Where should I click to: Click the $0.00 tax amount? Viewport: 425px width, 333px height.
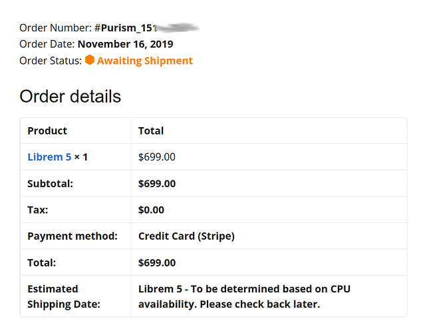tap(151, 210)
